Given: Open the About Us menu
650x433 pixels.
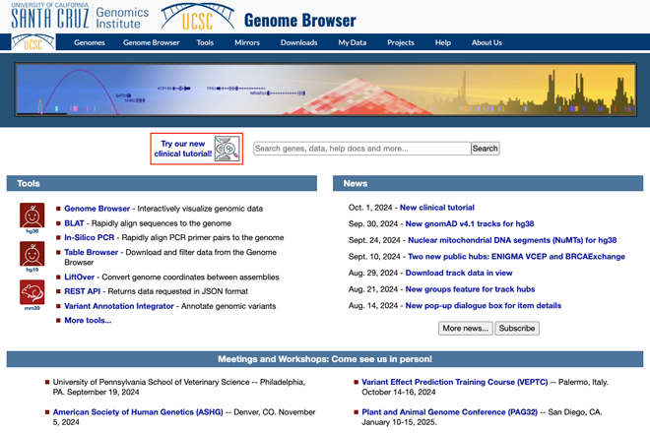Looking at the screenshot, I should pyautogui.click(x=487, y=42).
